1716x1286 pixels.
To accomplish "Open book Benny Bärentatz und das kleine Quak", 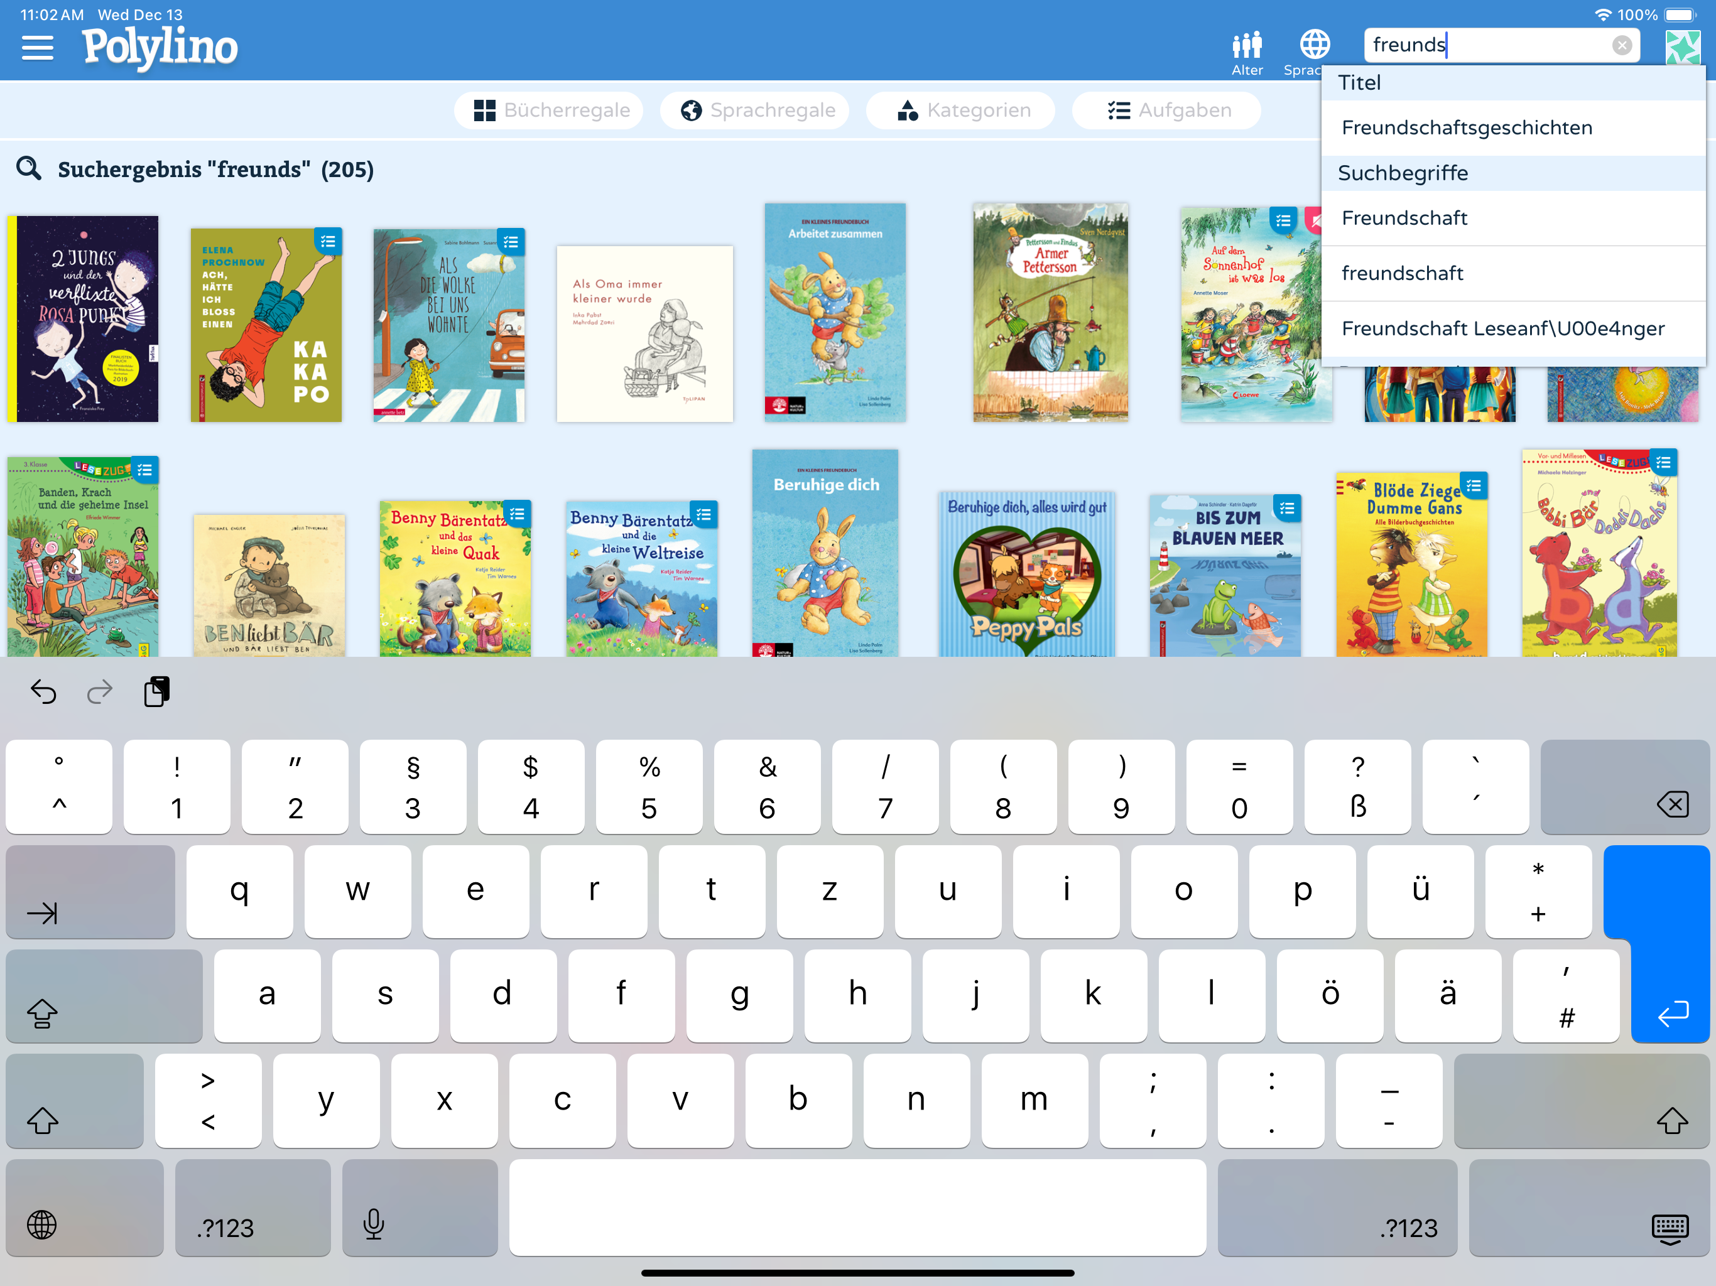I will [x=455, y=578].
